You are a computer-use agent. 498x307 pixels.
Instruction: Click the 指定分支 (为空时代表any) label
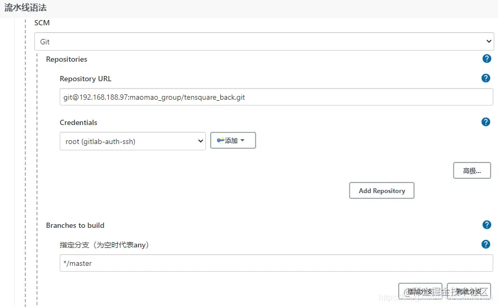pyautogui.click(x=104, y=245)
